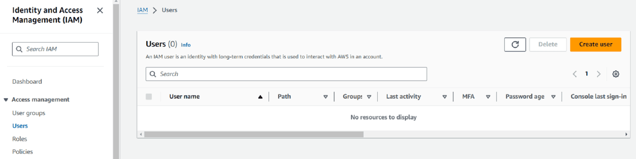Open the MFA column sort arrow
636x159 pixels.
(x=488, y=97)
